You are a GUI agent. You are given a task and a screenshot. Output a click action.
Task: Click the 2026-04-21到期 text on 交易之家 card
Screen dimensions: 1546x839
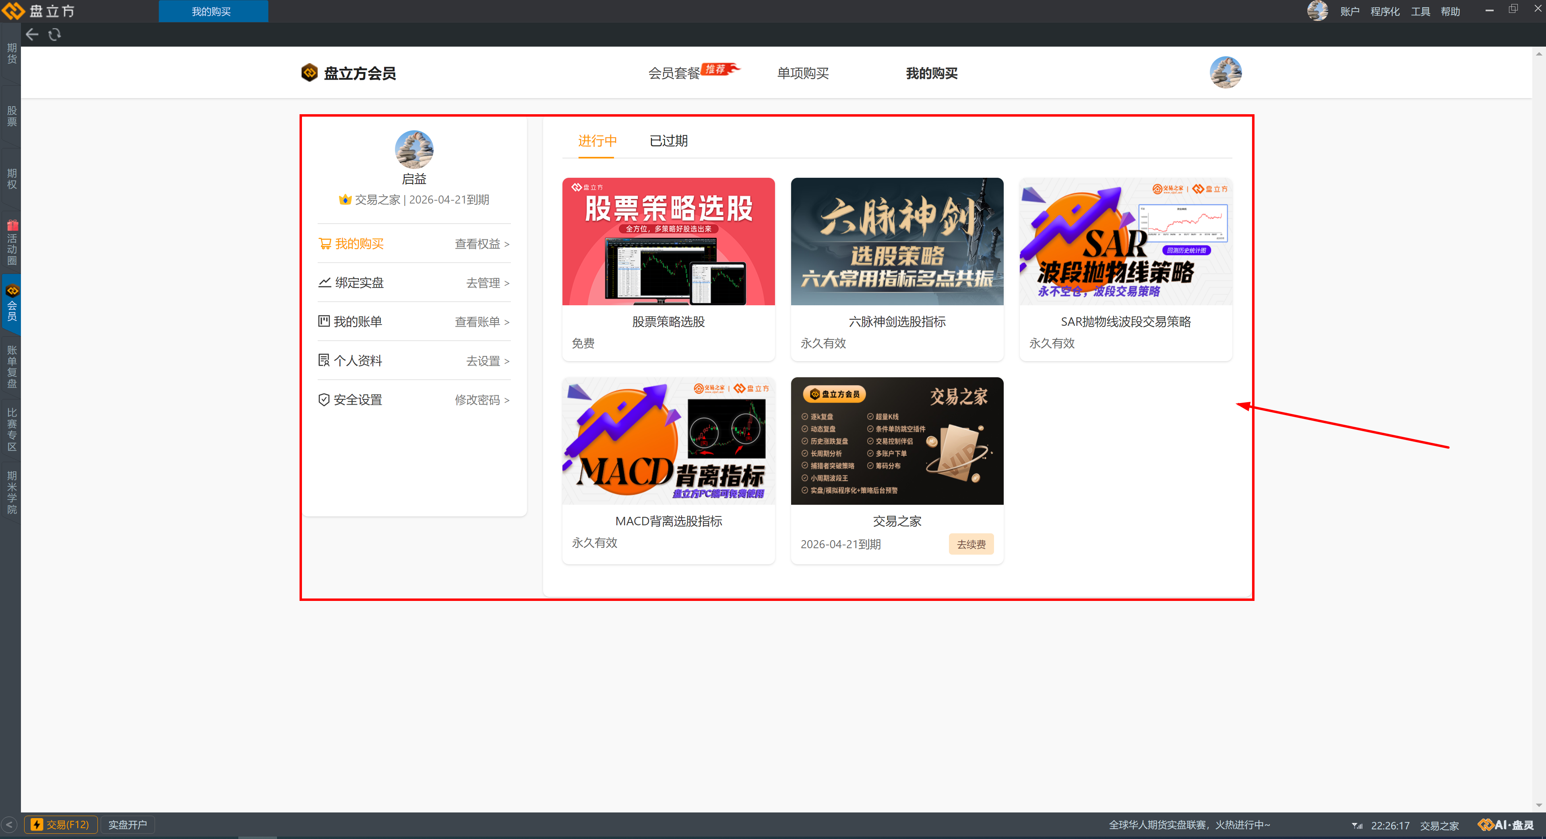[x=840, y=545]
